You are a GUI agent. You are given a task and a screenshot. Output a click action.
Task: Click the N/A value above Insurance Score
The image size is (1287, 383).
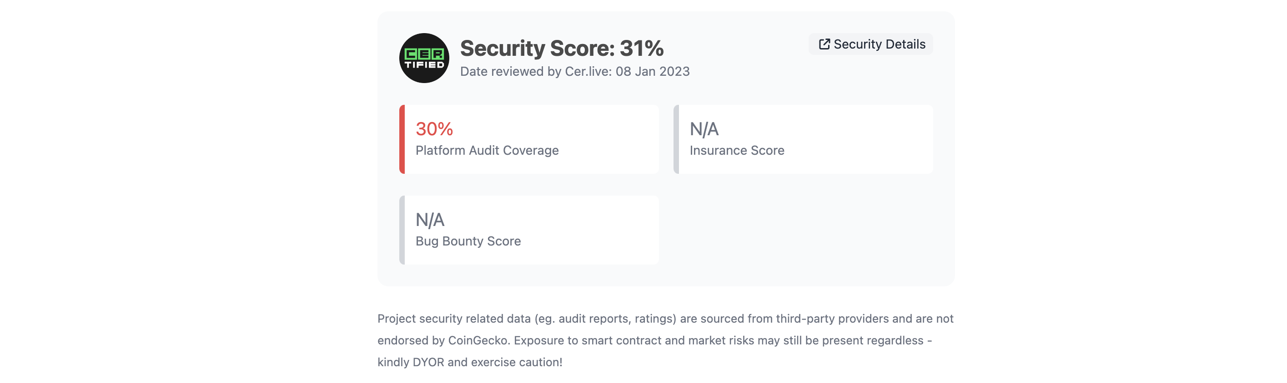pos(704,129)
